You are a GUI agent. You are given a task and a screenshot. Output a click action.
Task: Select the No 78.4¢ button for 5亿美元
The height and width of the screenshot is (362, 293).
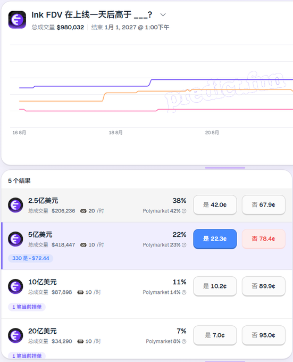[264, 238]
